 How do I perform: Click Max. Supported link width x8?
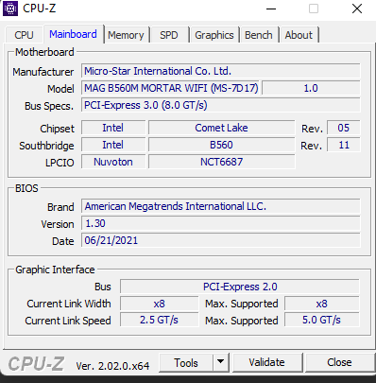pos(322,304)
